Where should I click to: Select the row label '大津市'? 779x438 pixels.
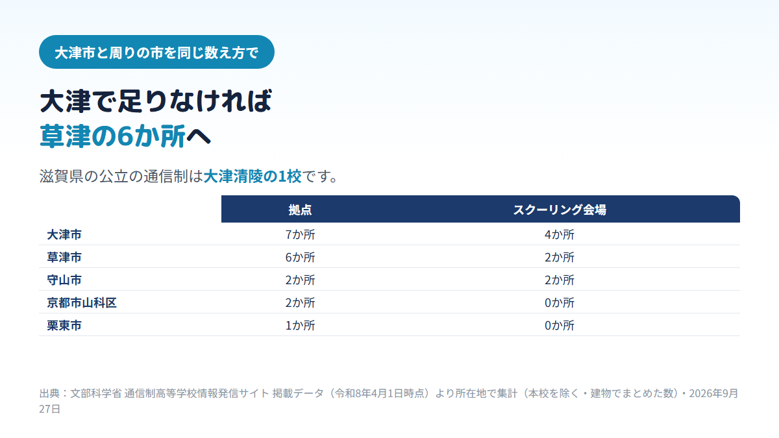tap(64, 234)
